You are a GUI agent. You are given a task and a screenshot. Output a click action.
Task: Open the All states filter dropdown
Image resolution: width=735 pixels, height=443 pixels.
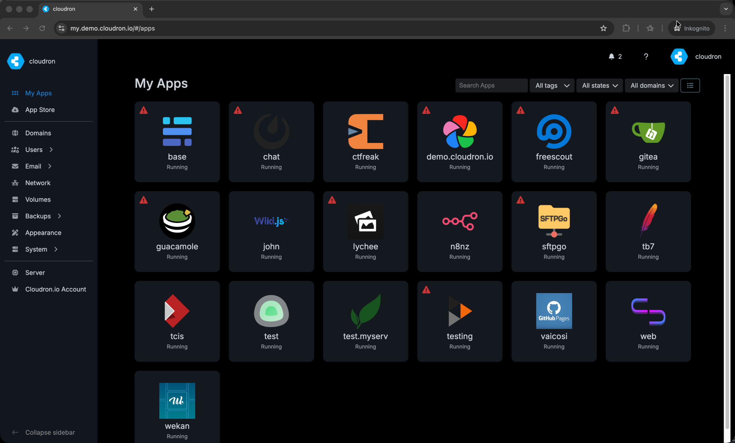tap(599, 85)
